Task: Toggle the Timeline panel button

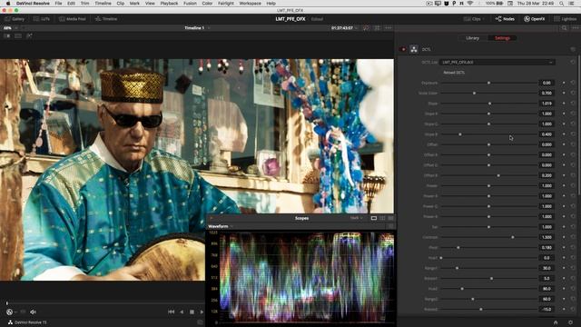Action: [x=106, y=19]
